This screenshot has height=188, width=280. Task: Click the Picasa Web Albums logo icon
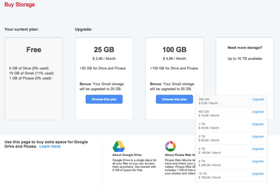coord(170,146)
